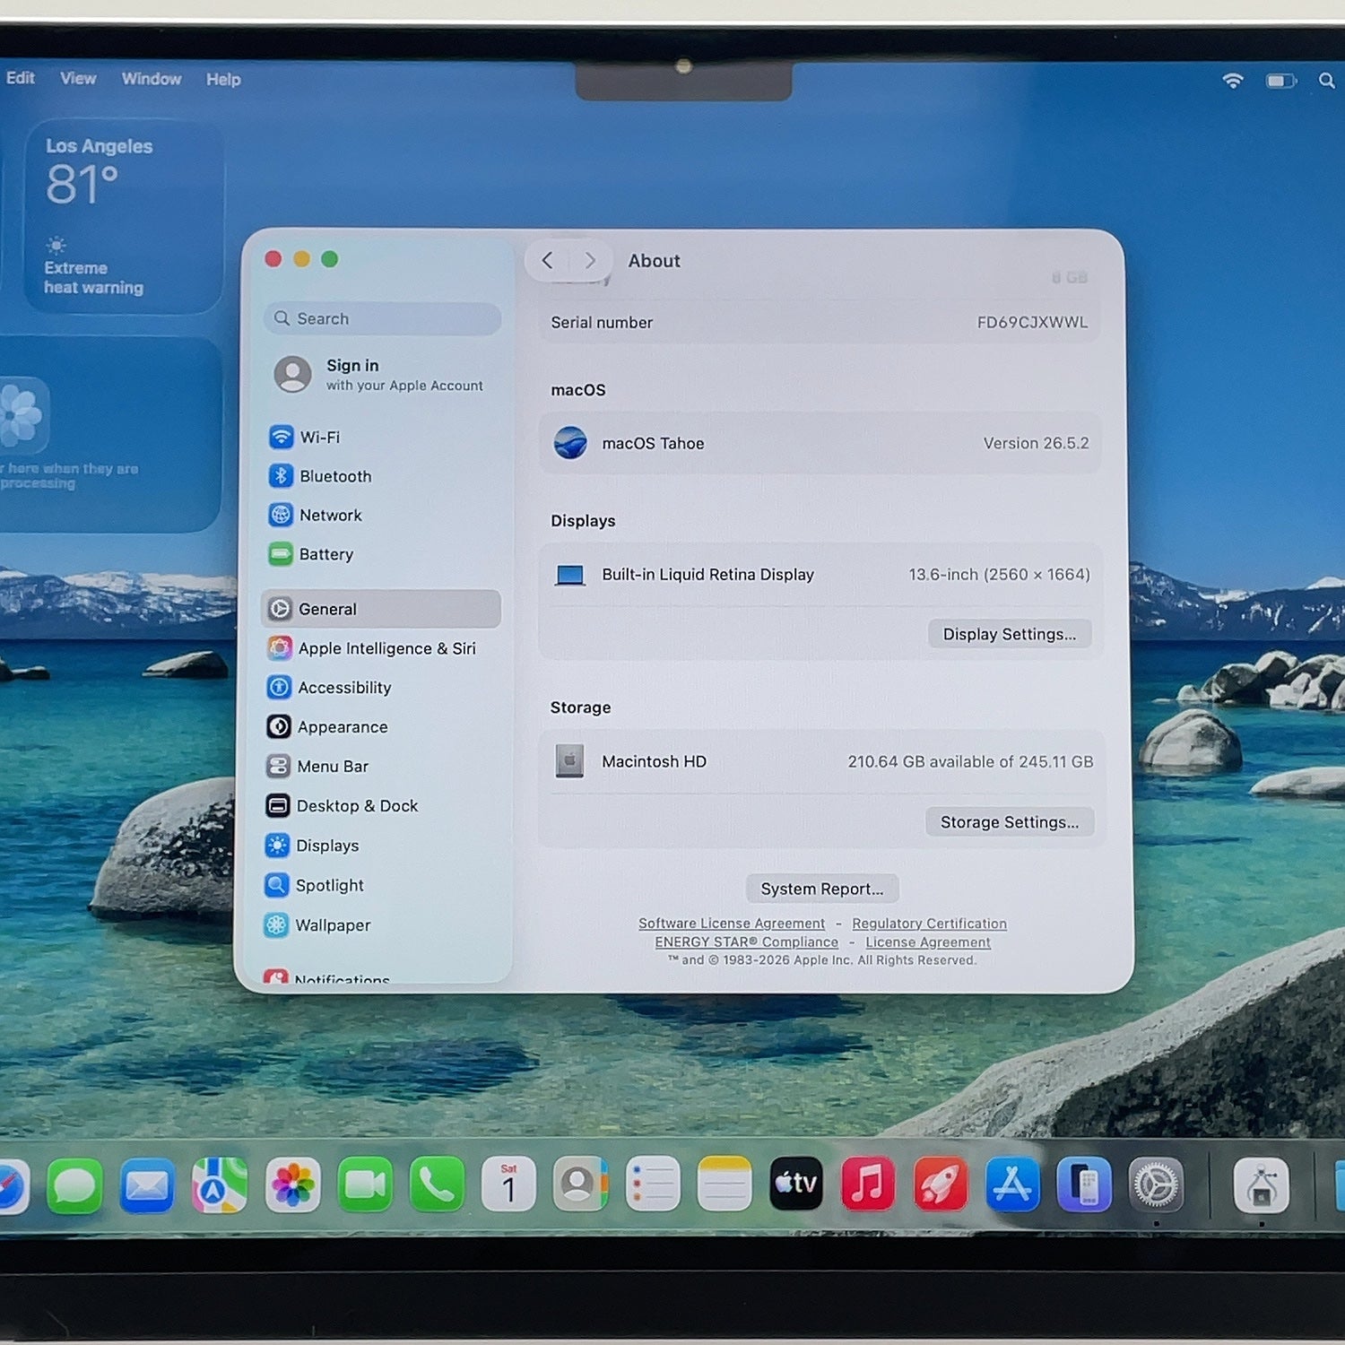Open the Music app in the Dock

(x=867, y=1184)
